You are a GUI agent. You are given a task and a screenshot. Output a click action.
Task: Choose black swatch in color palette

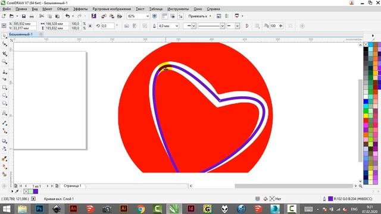pyautogui.click(x=366, y=49)
